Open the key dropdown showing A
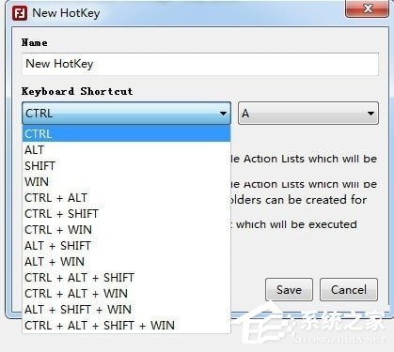394x352 pixels. 308,114
